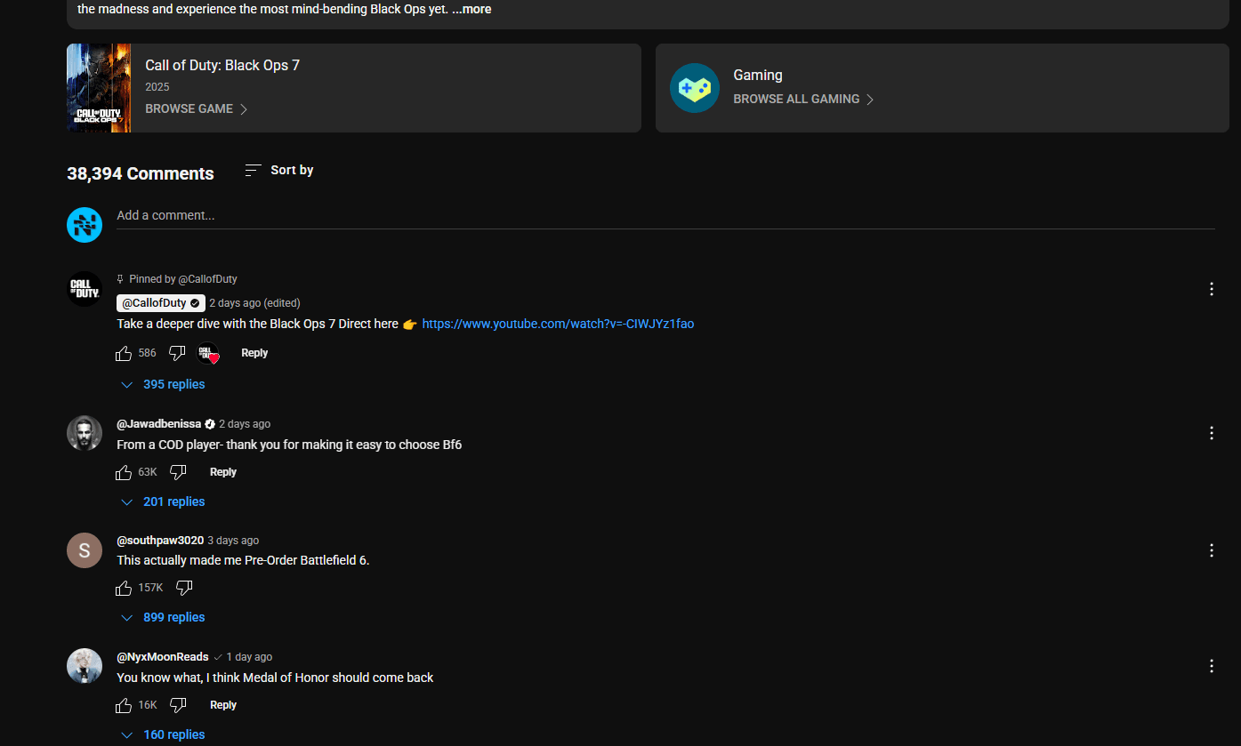Click the 2025 release year text
The width and height of the screenshot is (1241, 746).
pos(157,87)
